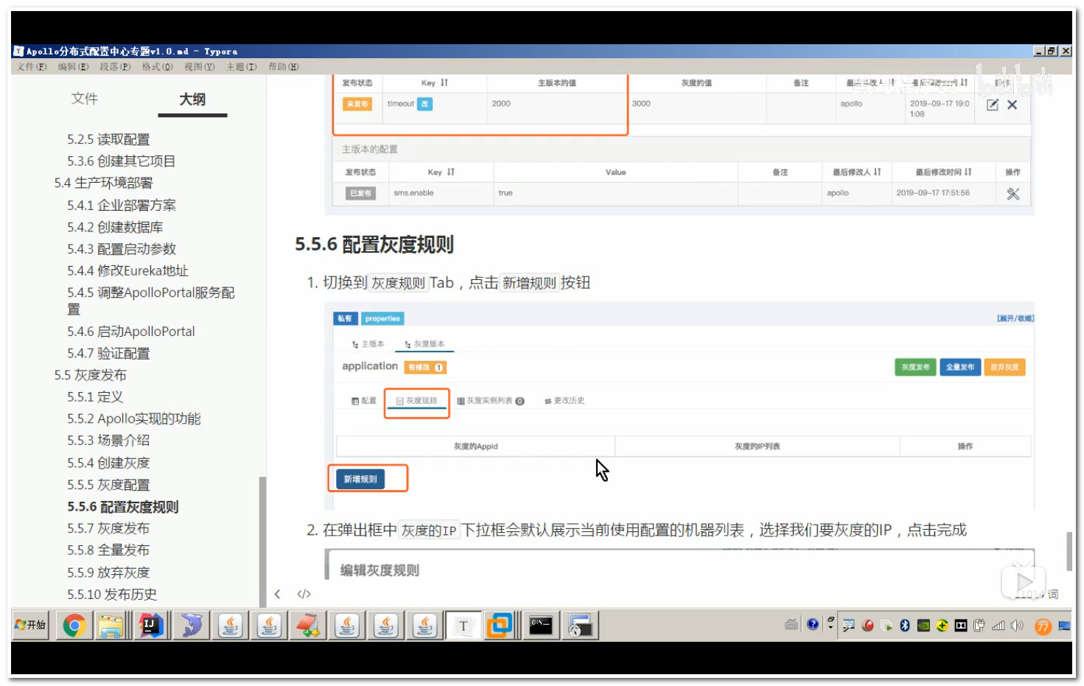Screen dimensions: 1084x686
Task: Jump to 5.5.4 创建灰度
Action: (x=108, y=463)
